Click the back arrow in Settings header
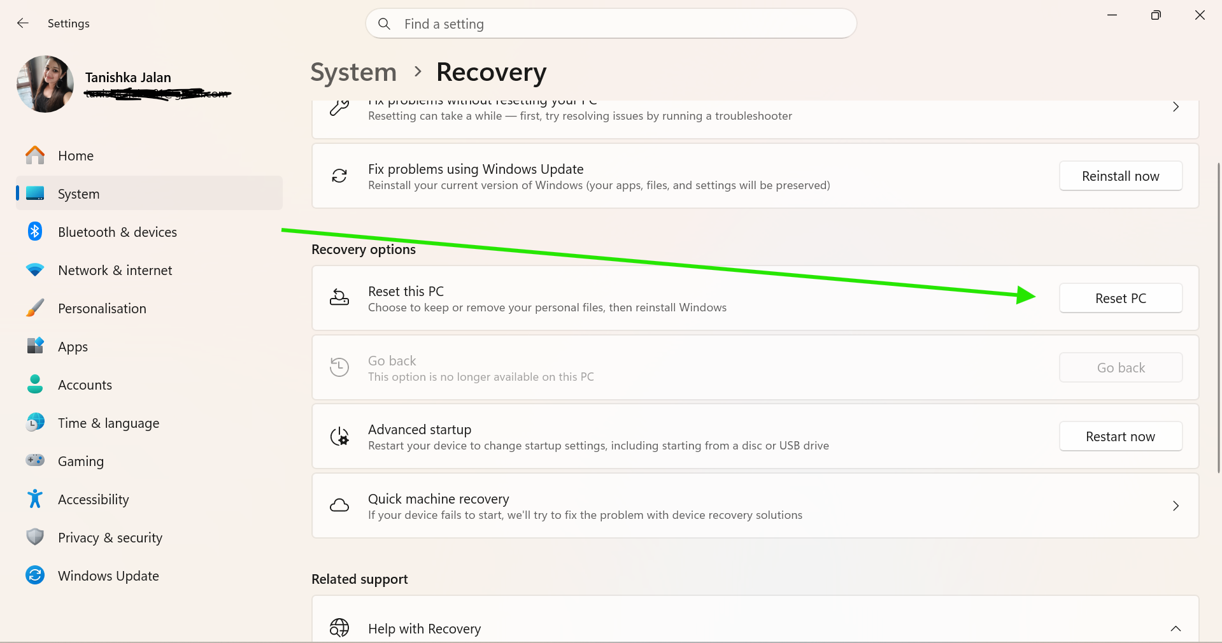This screenshot has width=1222, height=643. [x=23, y=23]
